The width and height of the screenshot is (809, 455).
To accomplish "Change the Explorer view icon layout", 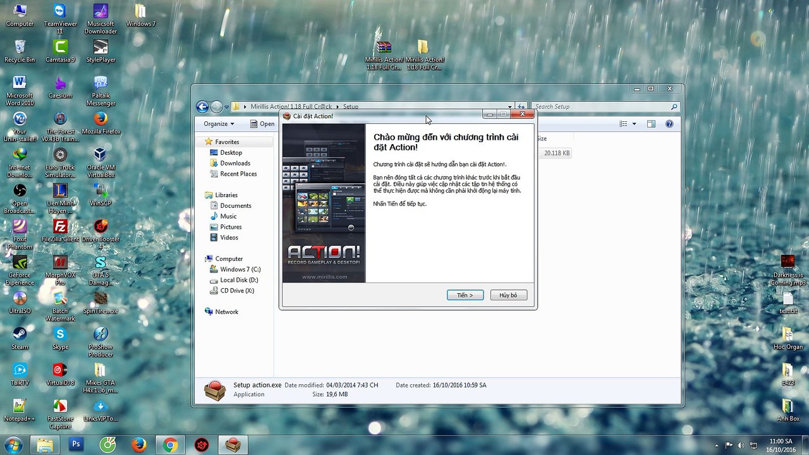I will pos(624,124).
